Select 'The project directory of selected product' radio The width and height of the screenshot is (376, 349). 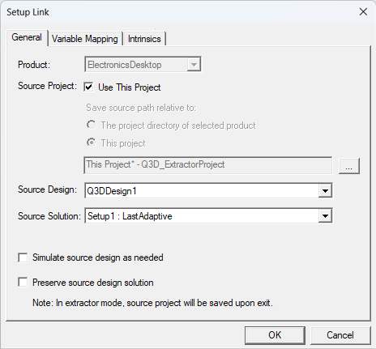91,125
